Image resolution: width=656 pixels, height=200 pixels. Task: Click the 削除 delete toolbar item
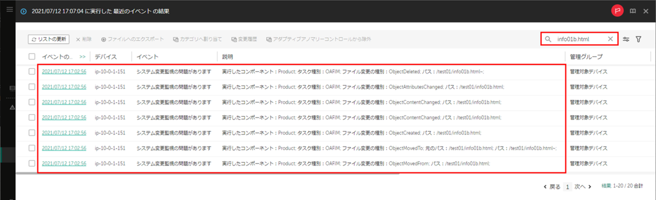click(84, 39)
